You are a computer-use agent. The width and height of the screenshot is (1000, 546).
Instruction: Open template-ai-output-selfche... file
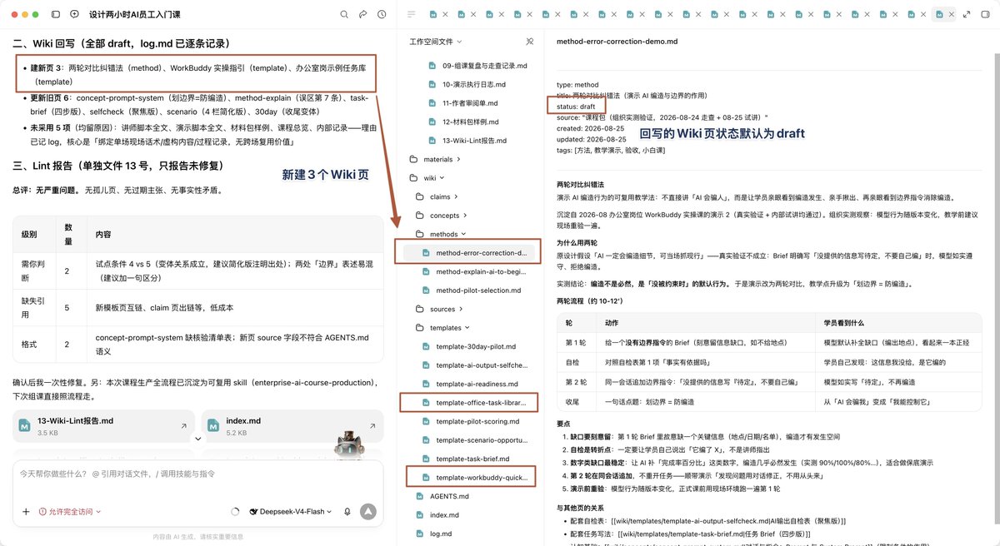(x=474, y=365)
